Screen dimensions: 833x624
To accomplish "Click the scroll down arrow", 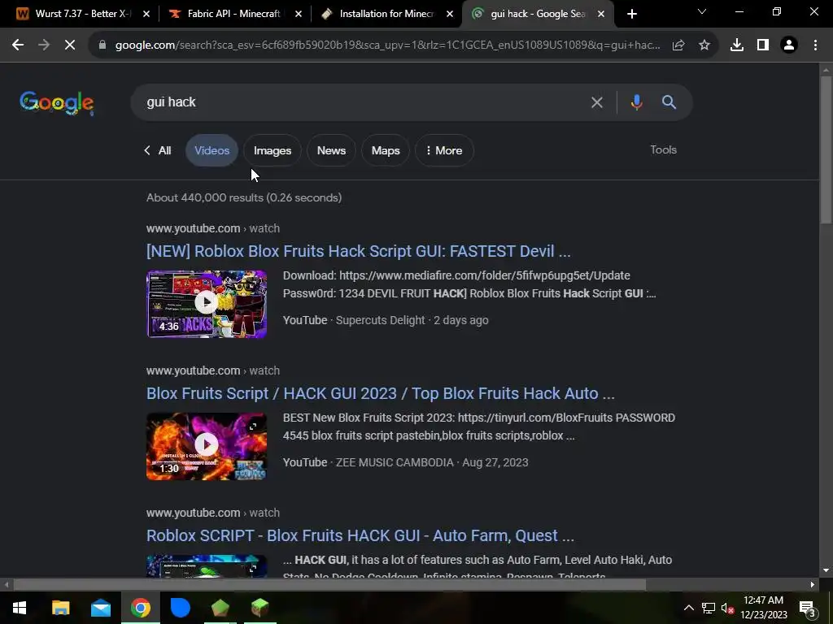I will pos(826,570).
